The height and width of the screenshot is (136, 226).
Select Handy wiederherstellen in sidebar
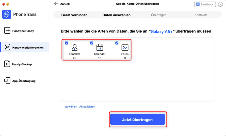(24, 47)
